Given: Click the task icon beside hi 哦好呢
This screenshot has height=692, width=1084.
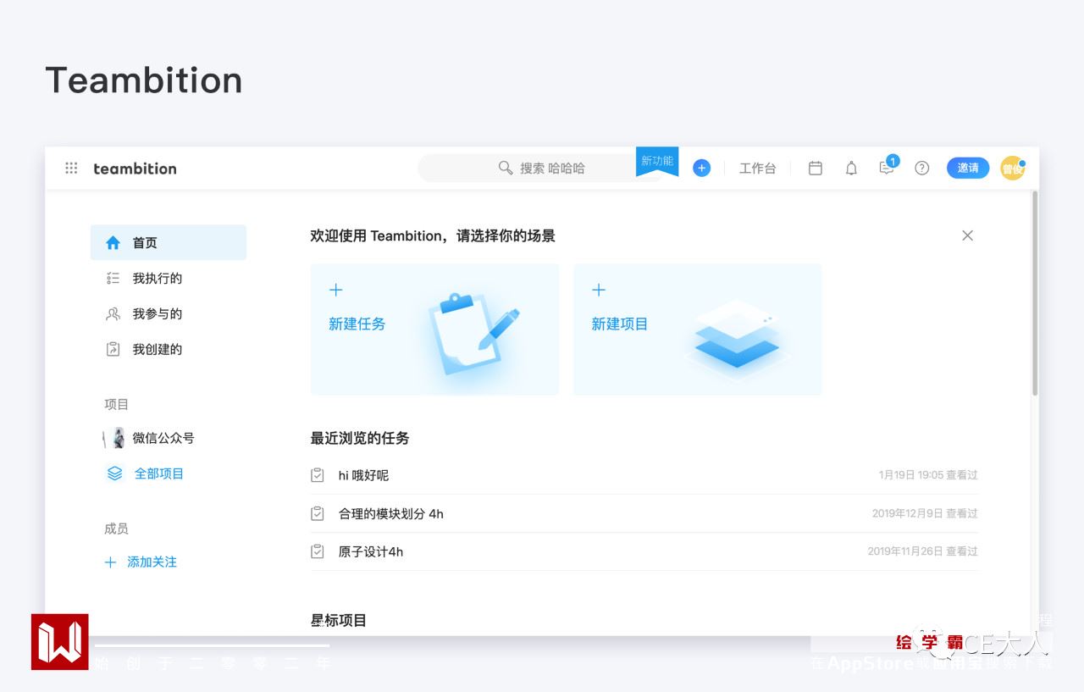Looking at the screenshot, I should tap(318, 475).
